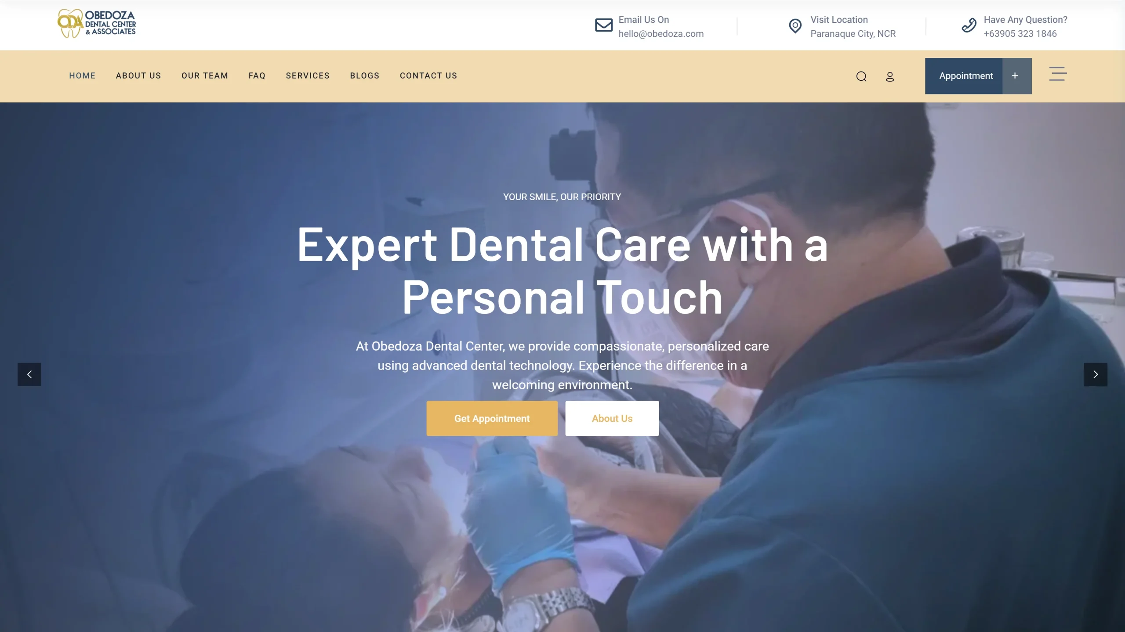This screenshot has height=632, width=1125.
Task: Click the Obedoza Dental Center logo
Action: (x=96, y=22)
